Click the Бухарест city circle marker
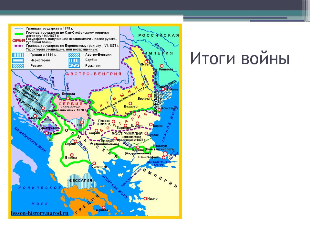310x233 pixels. [x=130, y=104]
